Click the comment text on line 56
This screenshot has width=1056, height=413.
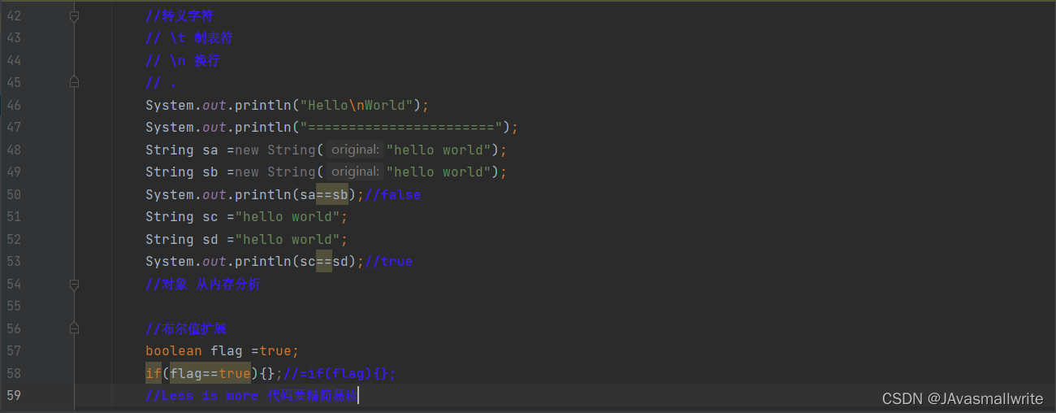point(186,328)
